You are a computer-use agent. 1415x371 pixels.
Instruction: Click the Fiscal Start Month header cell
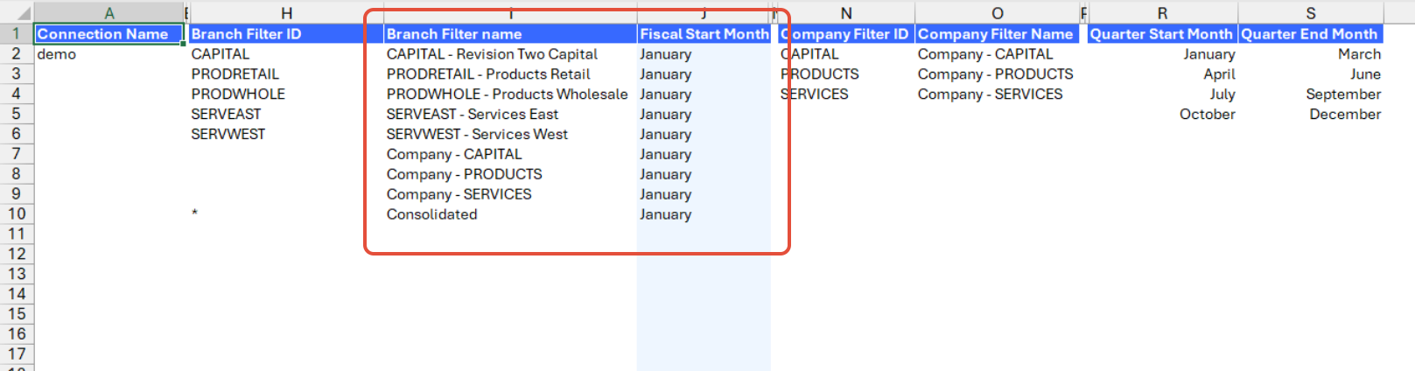click(704, 34)
